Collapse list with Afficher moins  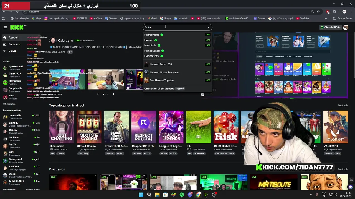tap(32, 190)
